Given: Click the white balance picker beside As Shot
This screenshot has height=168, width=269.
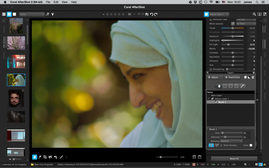Looking at the screenshot, I should pos(233,24).
